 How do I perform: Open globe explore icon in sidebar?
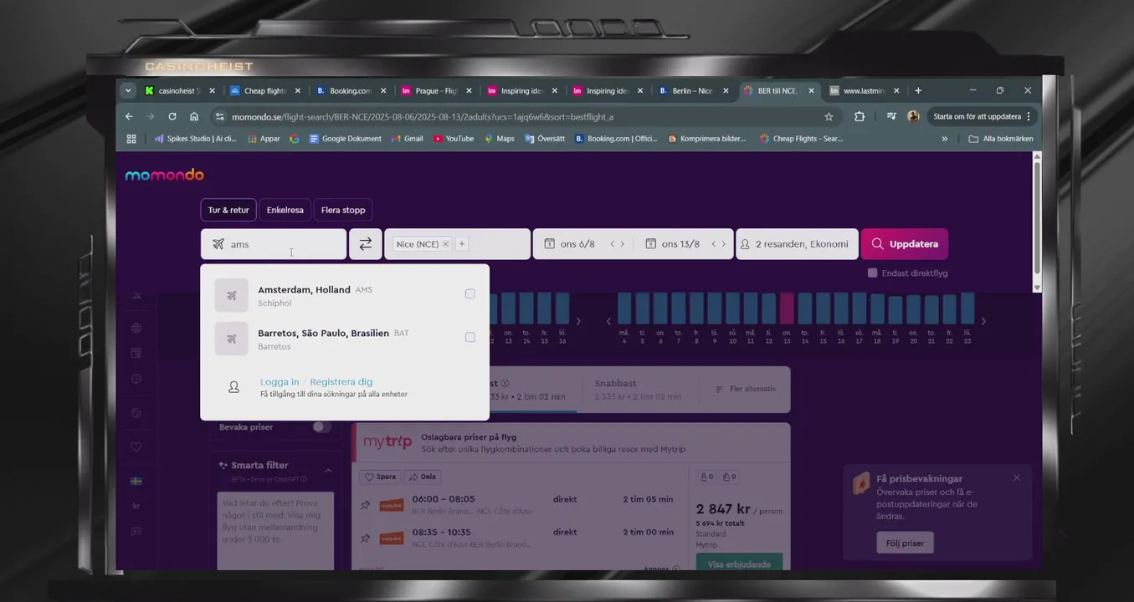pos(136,328)
